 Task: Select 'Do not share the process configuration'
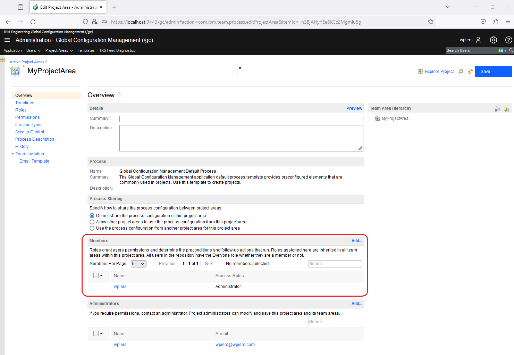point(92,216)
